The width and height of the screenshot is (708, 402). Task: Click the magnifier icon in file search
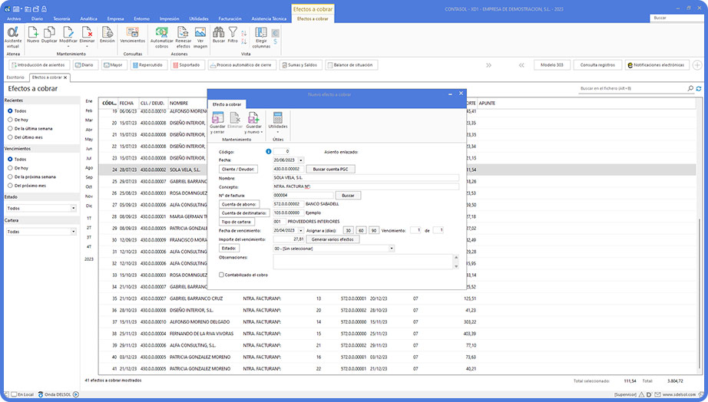(690, 88)
